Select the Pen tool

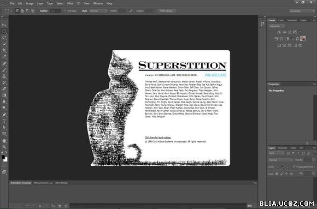click(4, 115)
